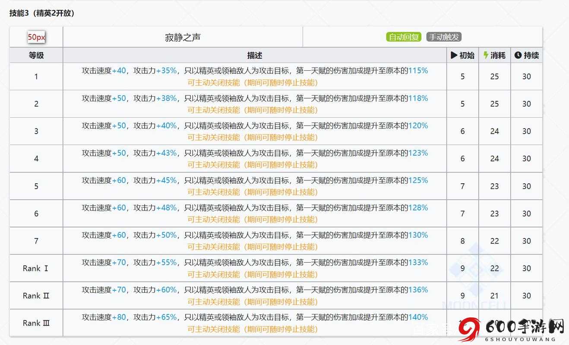Click the +65% attack value in Rank Ⅲ

tap(166, 317)
